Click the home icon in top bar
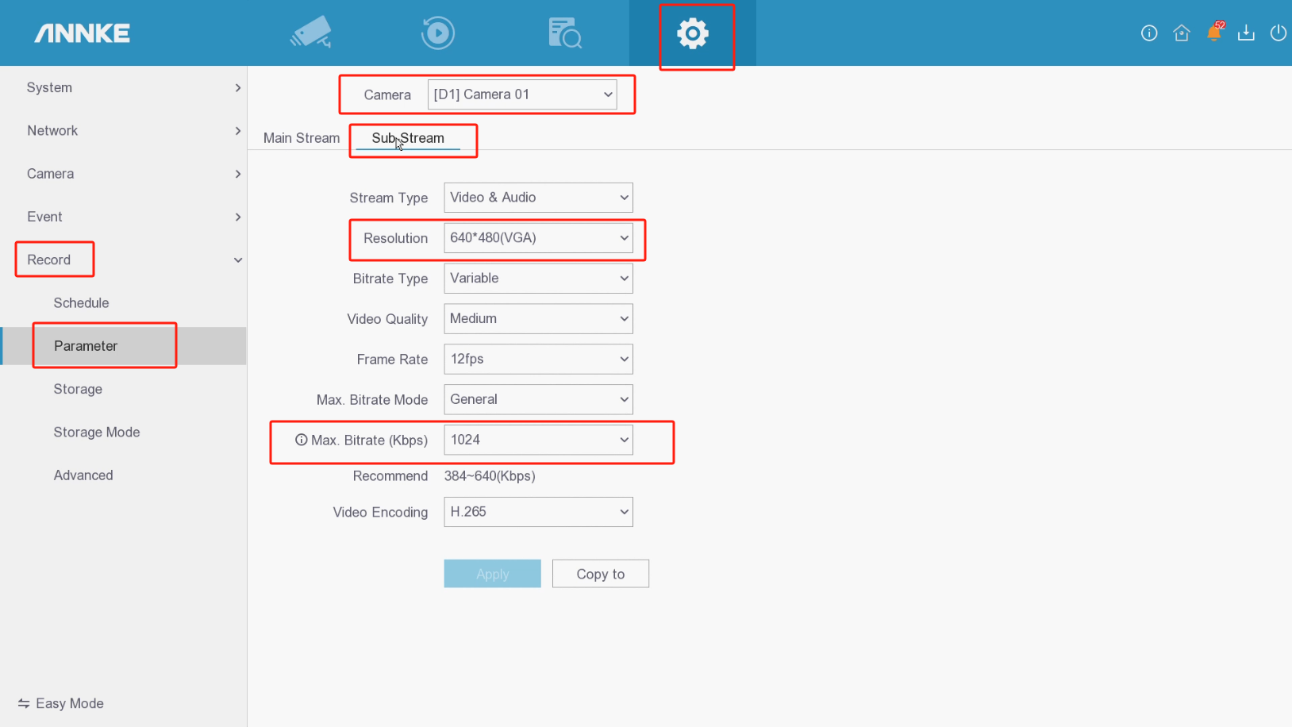 [x=1182, y=33]
